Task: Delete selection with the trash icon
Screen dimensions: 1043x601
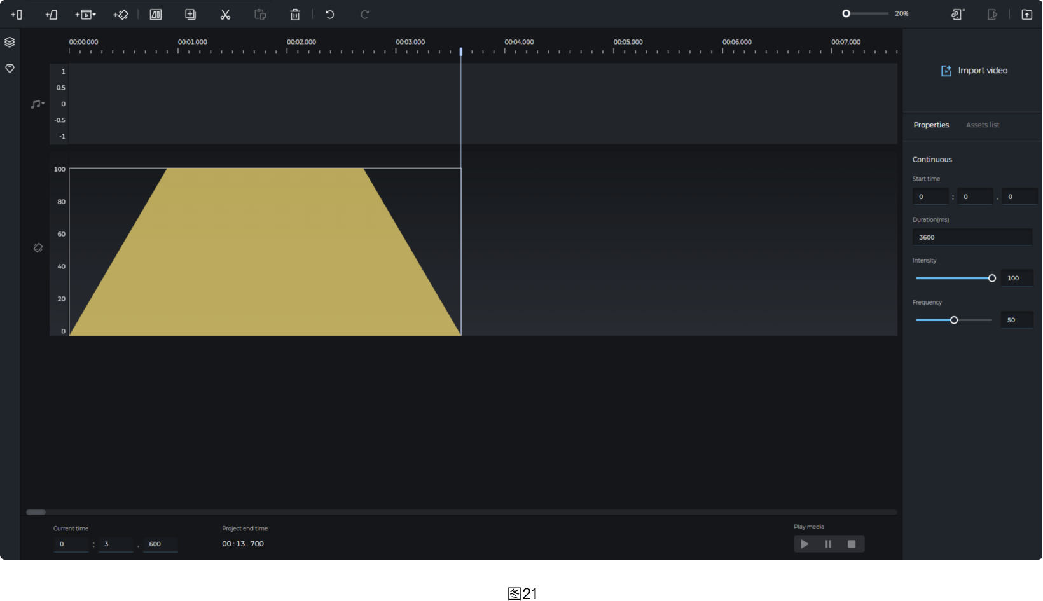Action: click(x=295, y=15)
